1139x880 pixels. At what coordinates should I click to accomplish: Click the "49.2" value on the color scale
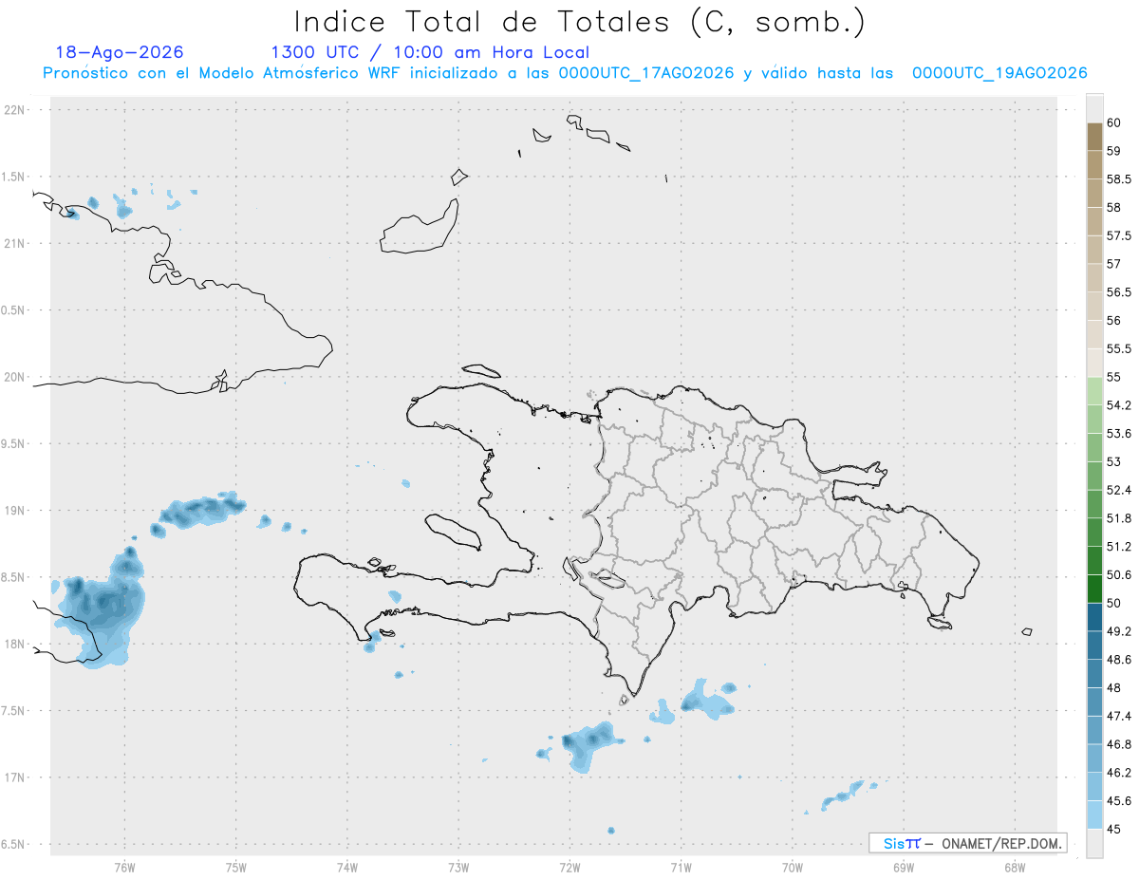(x=1118, y=631)
